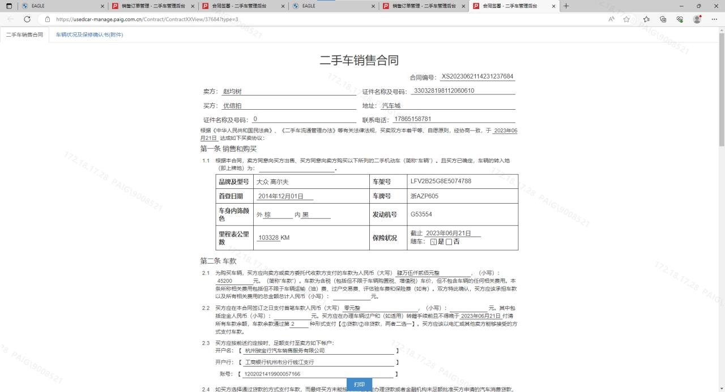Click brand model 大众 高尔夫

point(272,182)
